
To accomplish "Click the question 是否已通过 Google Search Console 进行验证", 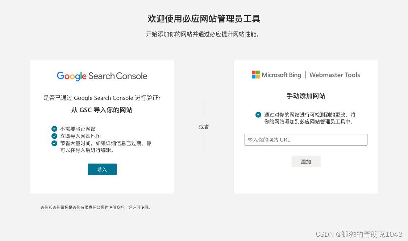I will click(x=102, y=98).
